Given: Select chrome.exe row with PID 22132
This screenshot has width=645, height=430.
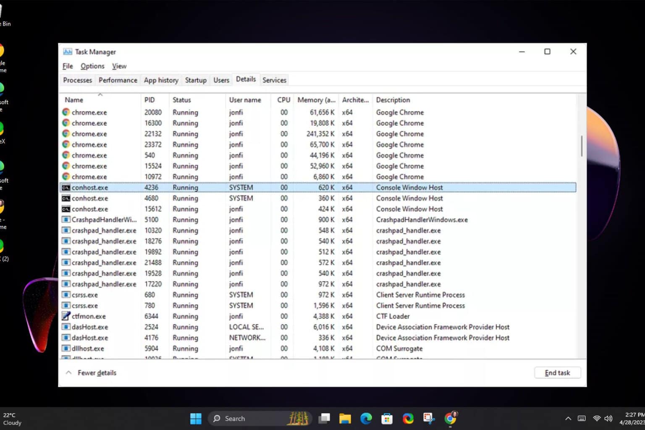Looking at the screenshot, I should (318, 134).
